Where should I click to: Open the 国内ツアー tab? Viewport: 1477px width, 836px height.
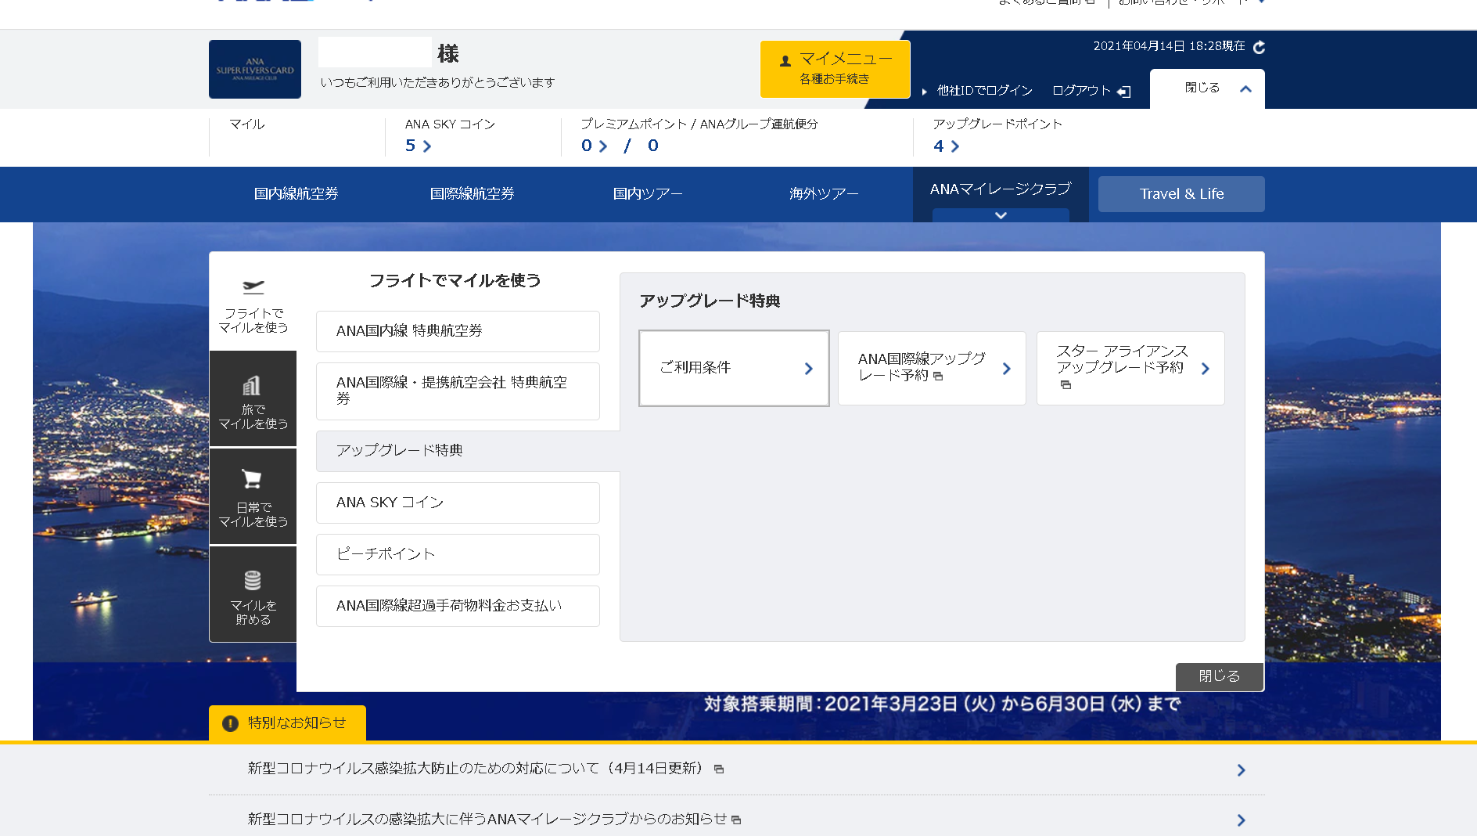click(x=648, y=194)
